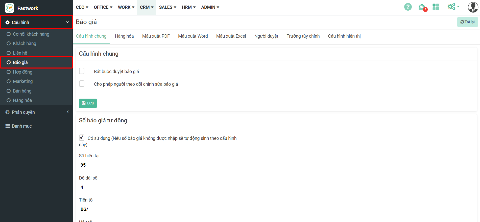Open the user profile avatar
The width and height of the screenshot is (480, 222).
tap(473, 7)
